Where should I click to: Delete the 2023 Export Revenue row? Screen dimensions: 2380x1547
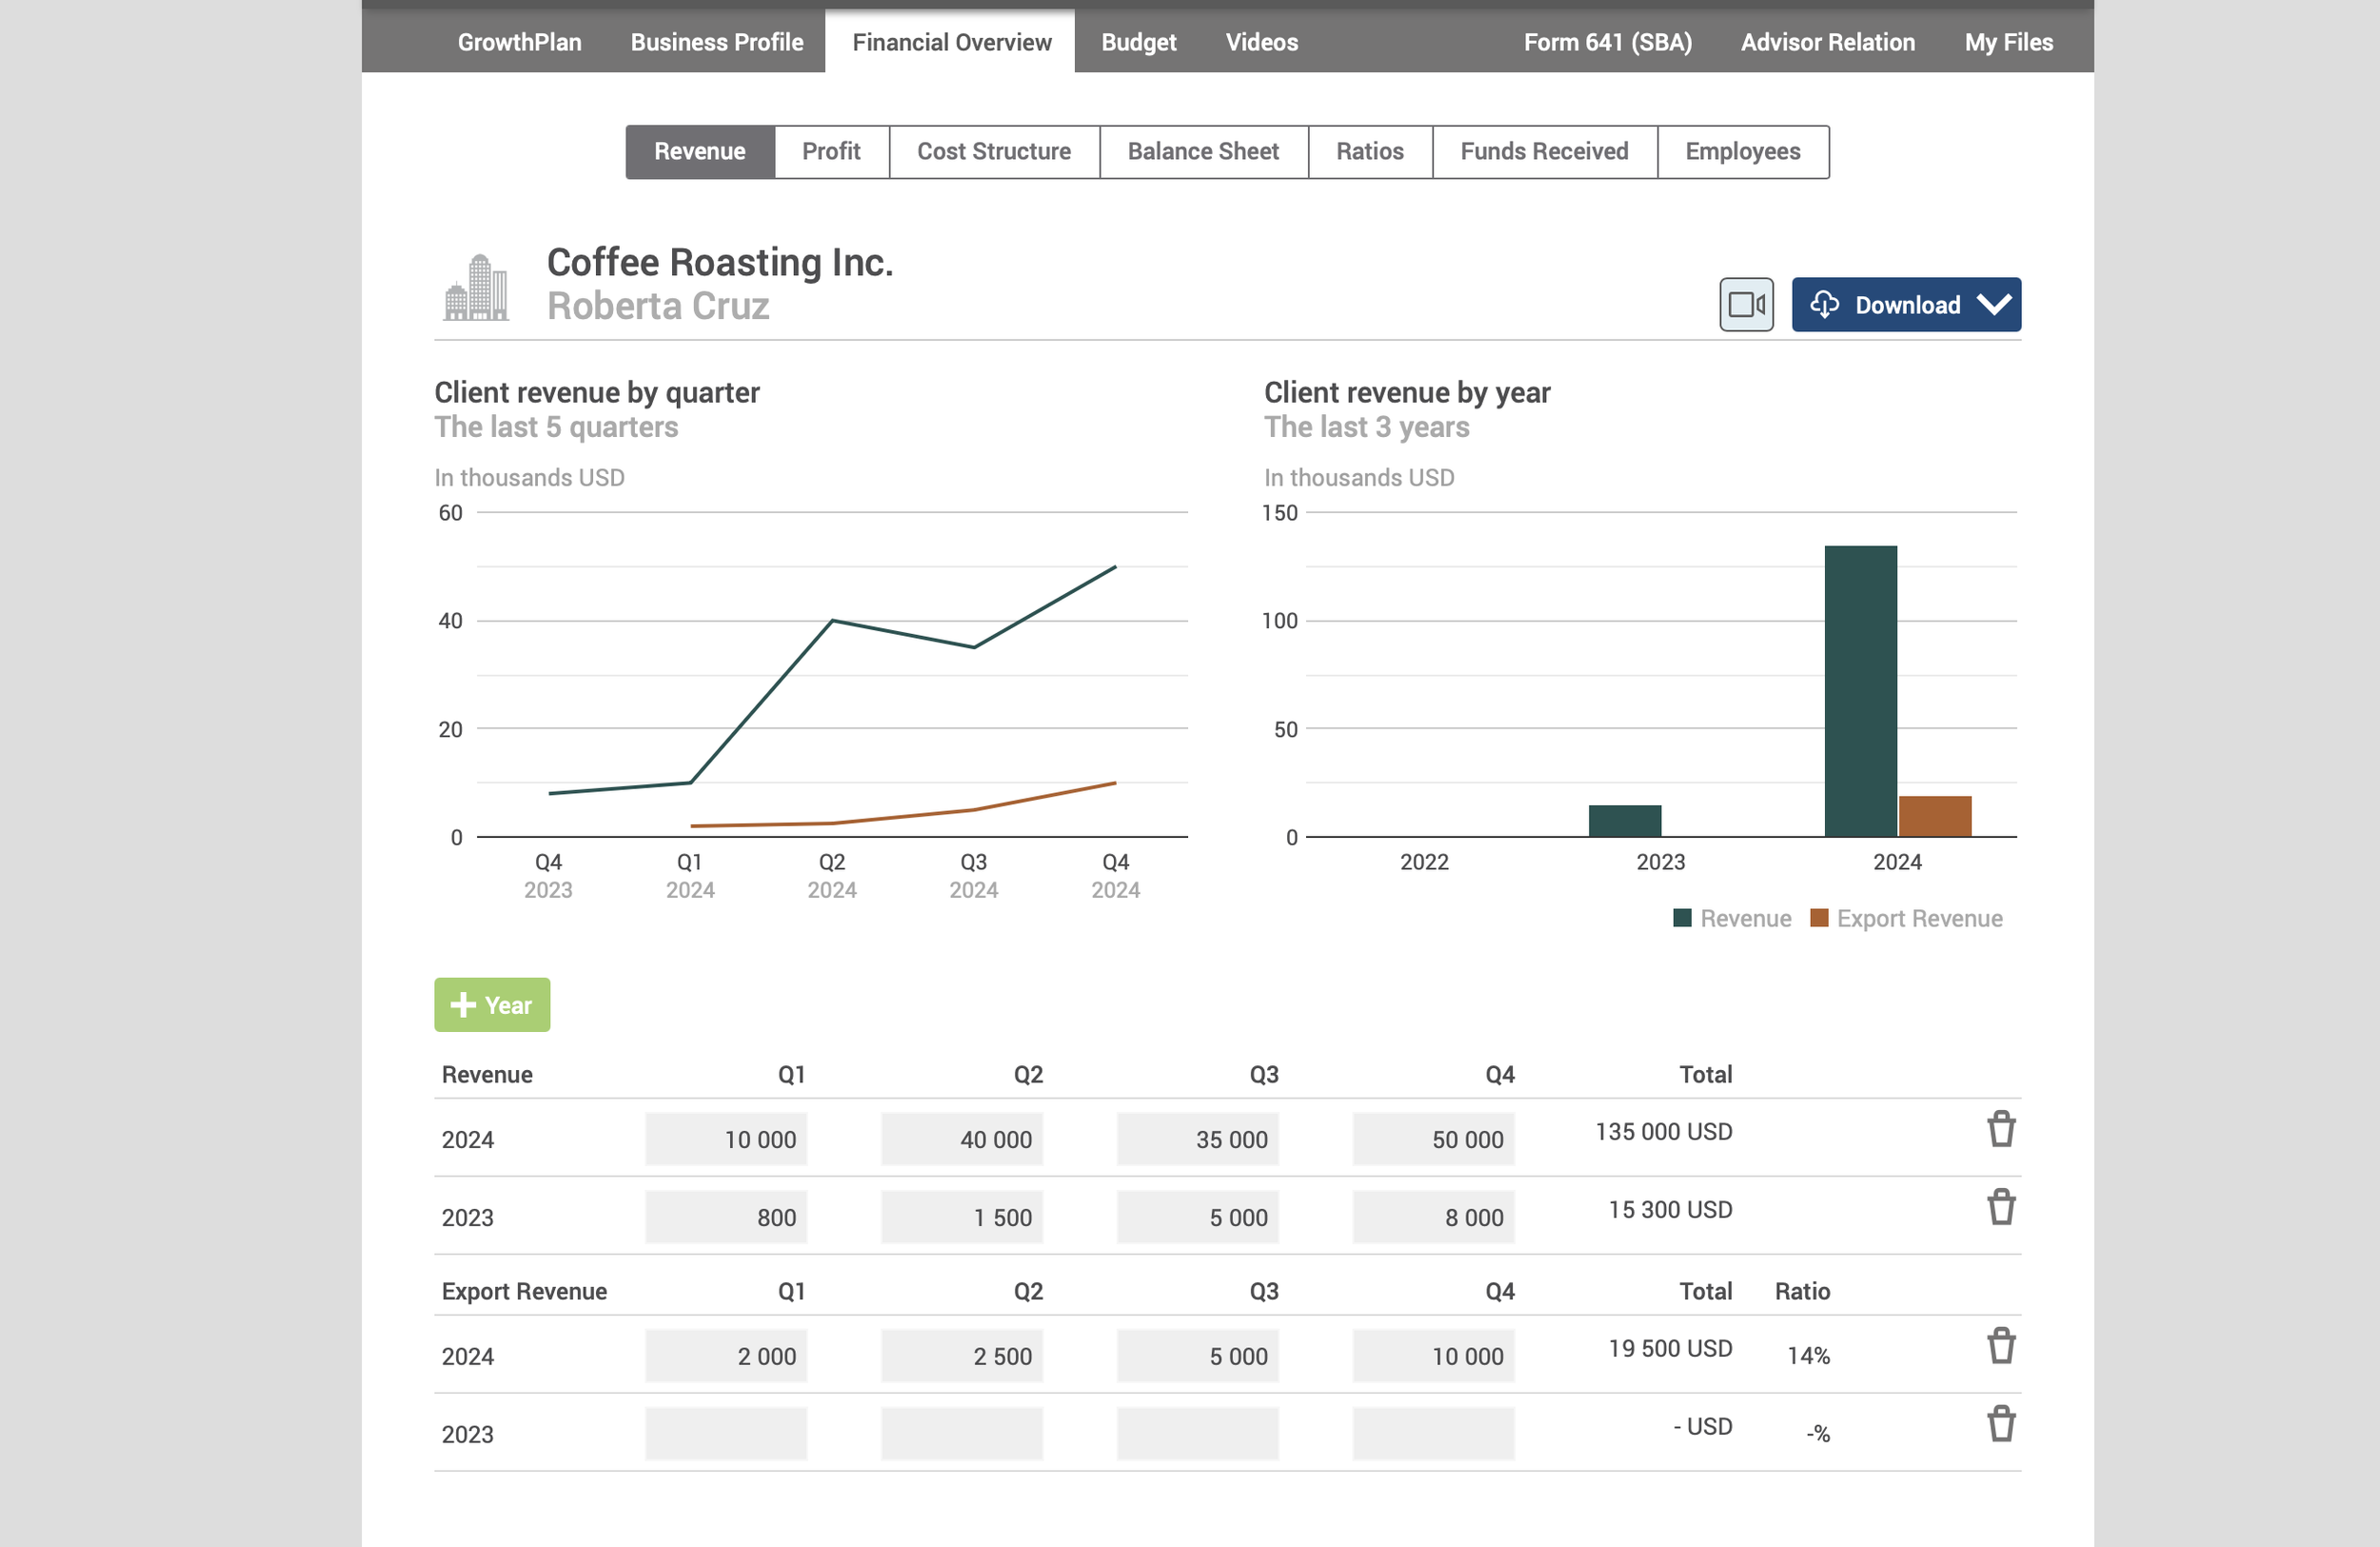coord(2000,1424)
